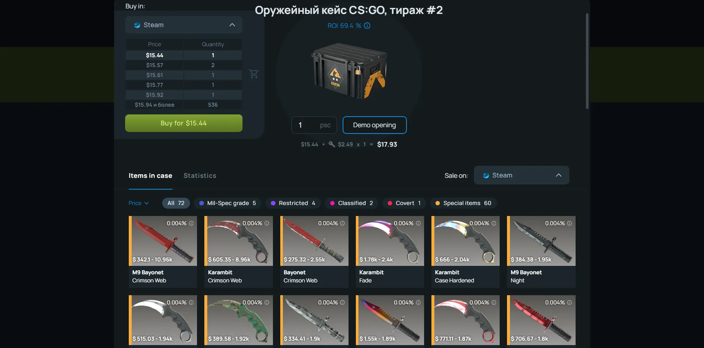
Task: Switch to the Statistics tab
Action: tap(200, 176)
